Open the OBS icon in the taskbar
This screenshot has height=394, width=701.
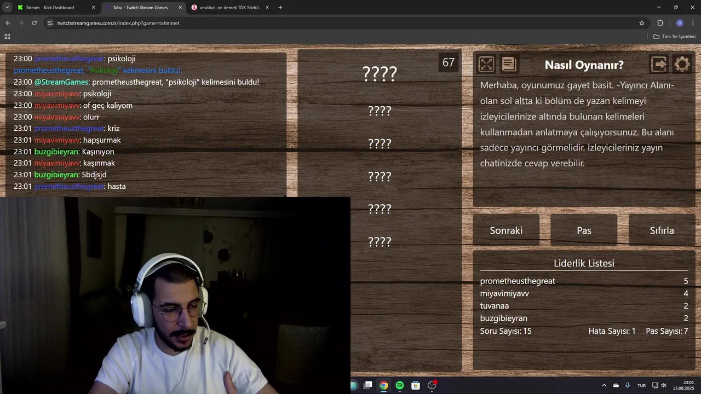pos(432,385)
